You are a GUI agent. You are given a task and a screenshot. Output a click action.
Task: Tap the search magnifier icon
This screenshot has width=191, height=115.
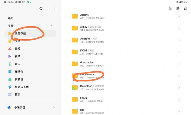pos(41,9)
